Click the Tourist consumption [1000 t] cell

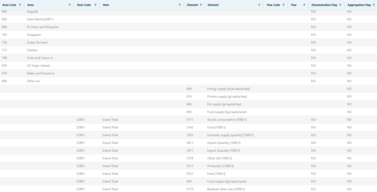coord(227,120)
